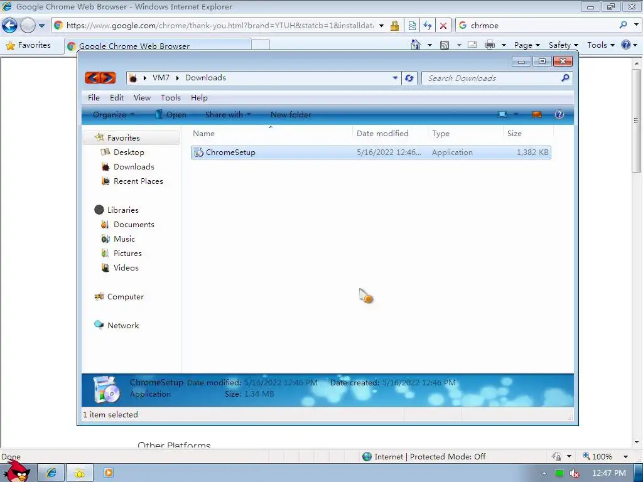Open recent pages dropdown next to Forward
Viewport: 643px width, 482px height.
click(42, 25)
